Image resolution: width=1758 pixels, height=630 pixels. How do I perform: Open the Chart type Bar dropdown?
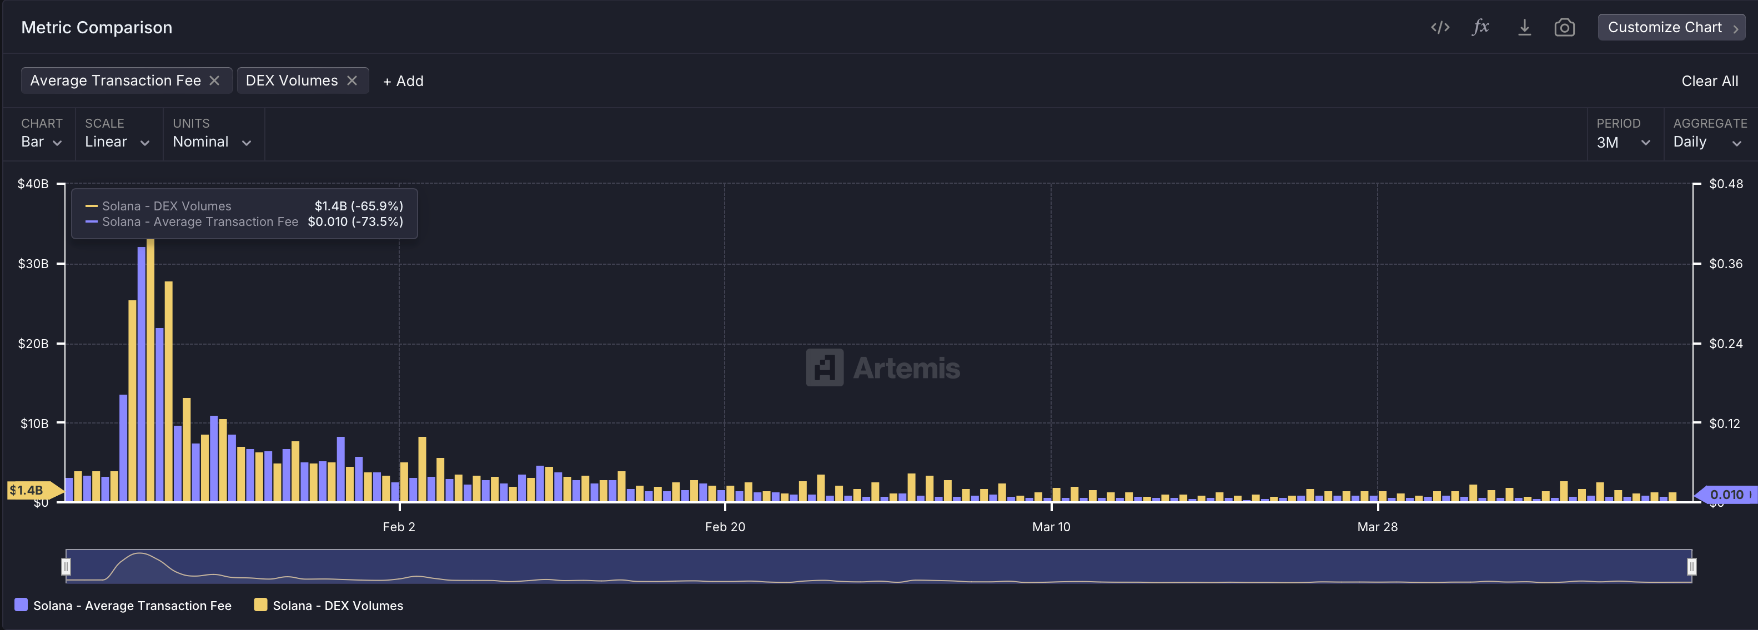click(41, 142)
